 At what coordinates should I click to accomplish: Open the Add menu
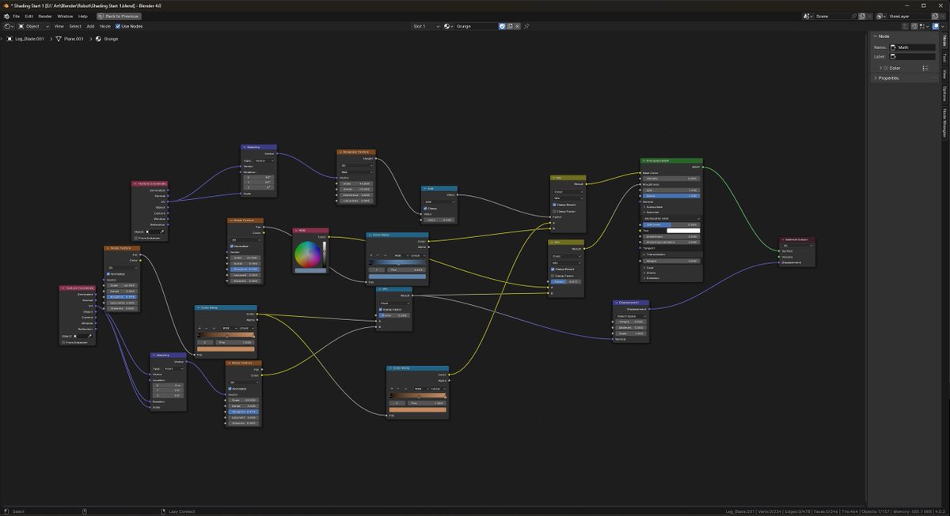click(x=90, y=26)
